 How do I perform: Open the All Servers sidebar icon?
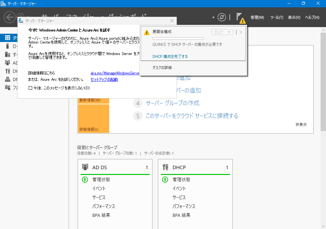[8, 54]
